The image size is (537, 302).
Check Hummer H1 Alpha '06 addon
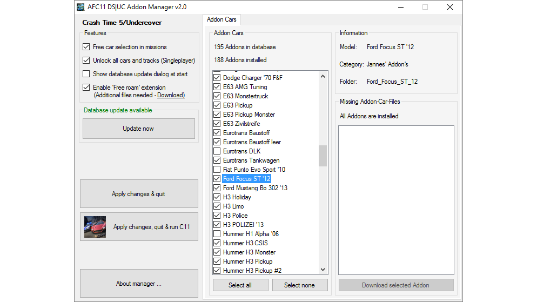click(217, 234)
